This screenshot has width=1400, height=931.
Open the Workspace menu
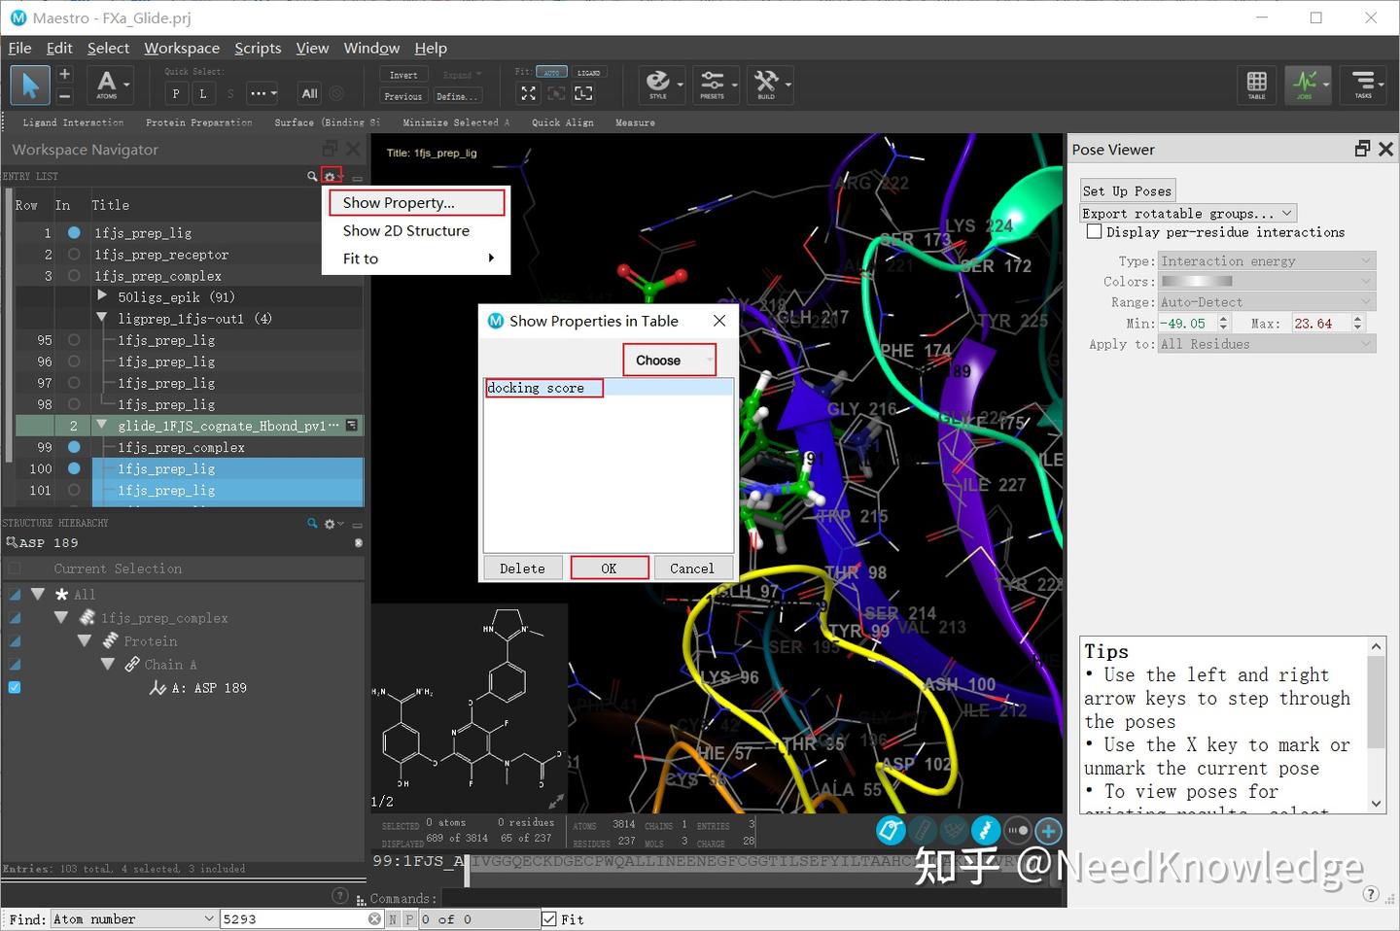click(x=181, y=48)
